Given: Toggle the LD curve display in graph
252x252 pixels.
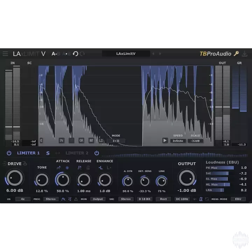Looking at the screenshot, I should tap(101, 140).
